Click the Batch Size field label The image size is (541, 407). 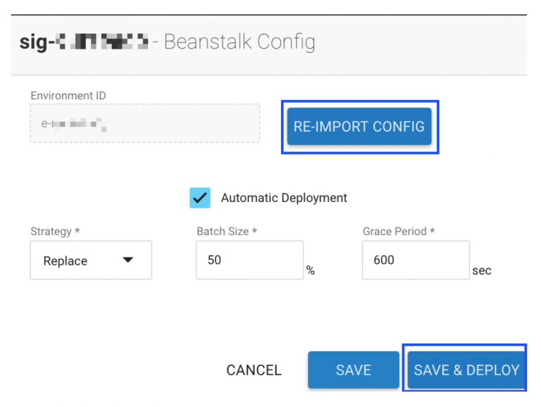tap(227, 231)
